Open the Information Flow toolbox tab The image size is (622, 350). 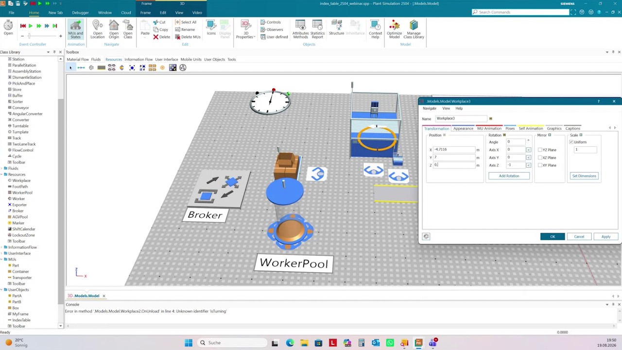138,59
